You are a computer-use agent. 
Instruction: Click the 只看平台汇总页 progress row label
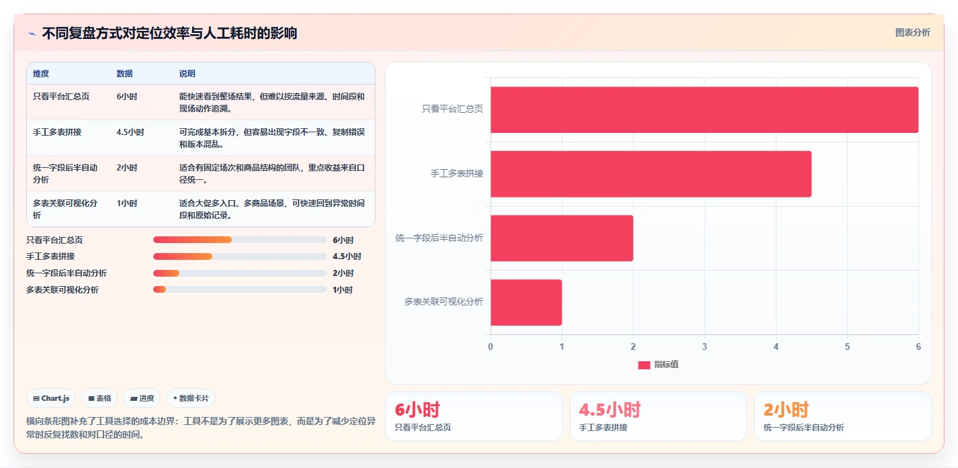click(x=54, y=240)
